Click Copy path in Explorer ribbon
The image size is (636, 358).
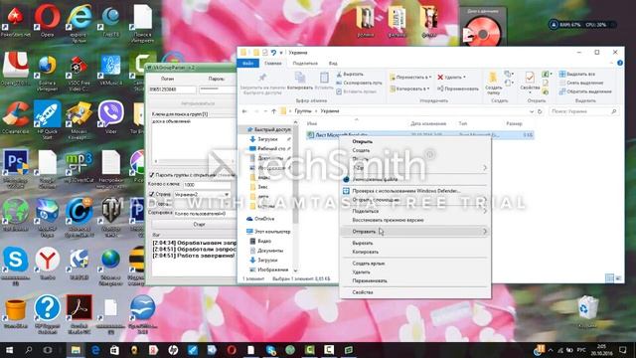click(x=360, y=83)
